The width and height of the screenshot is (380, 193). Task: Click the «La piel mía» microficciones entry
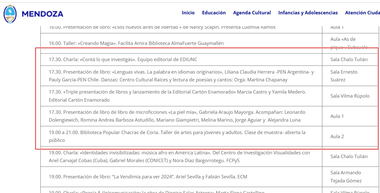click(x=177, y=116)
